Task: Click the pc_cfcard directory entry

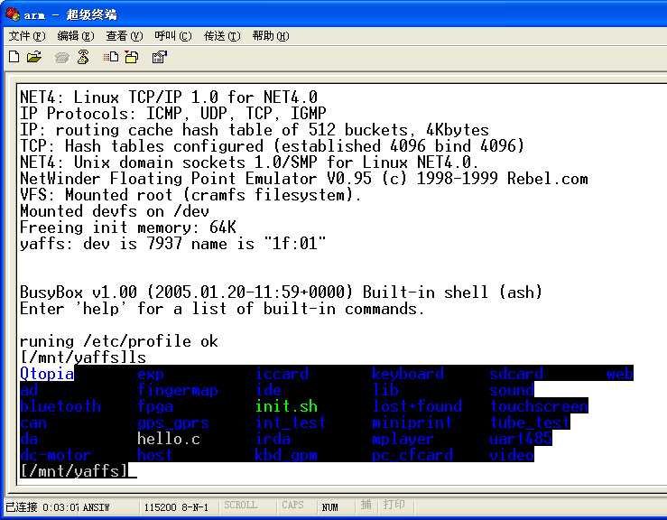Action: pyautogui.click(x=412, y=454)
